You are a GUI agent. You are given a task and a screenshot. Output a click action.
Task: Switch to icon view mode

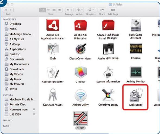43,10
